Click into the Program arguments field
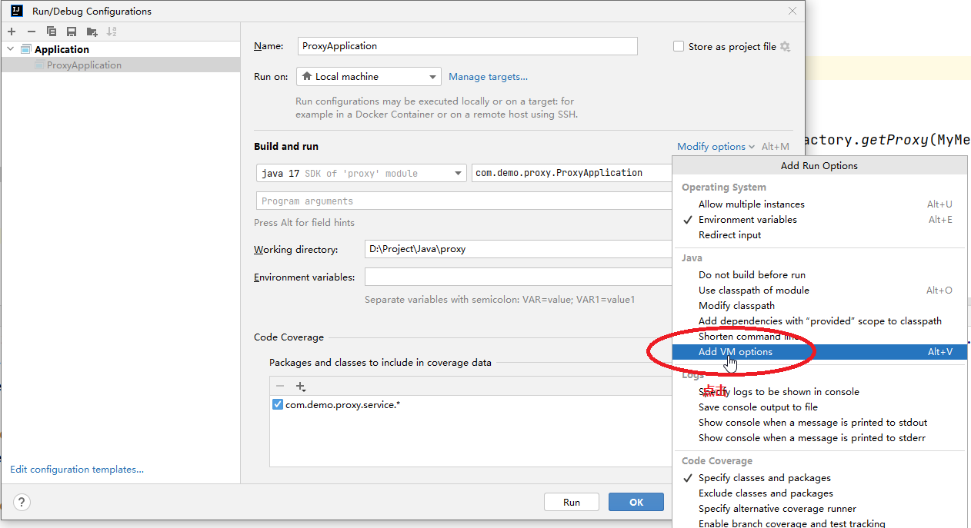The image size is (971, 528). tap(462, 201)
